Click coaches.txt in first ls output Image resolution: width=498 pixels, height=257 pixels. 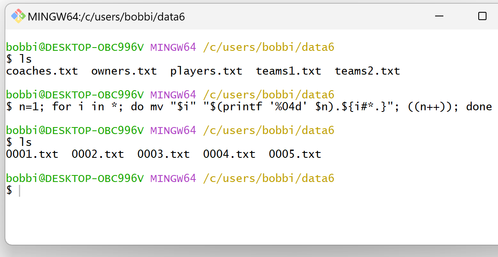click(42, 71)
